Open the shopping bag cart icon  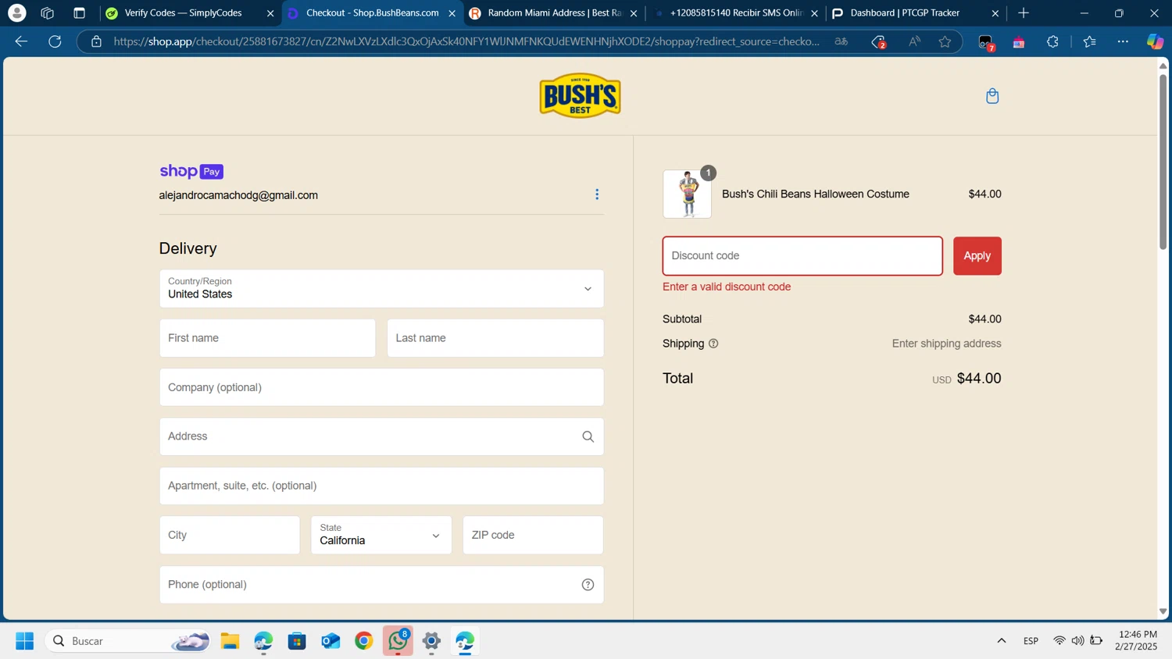(992, 96)
